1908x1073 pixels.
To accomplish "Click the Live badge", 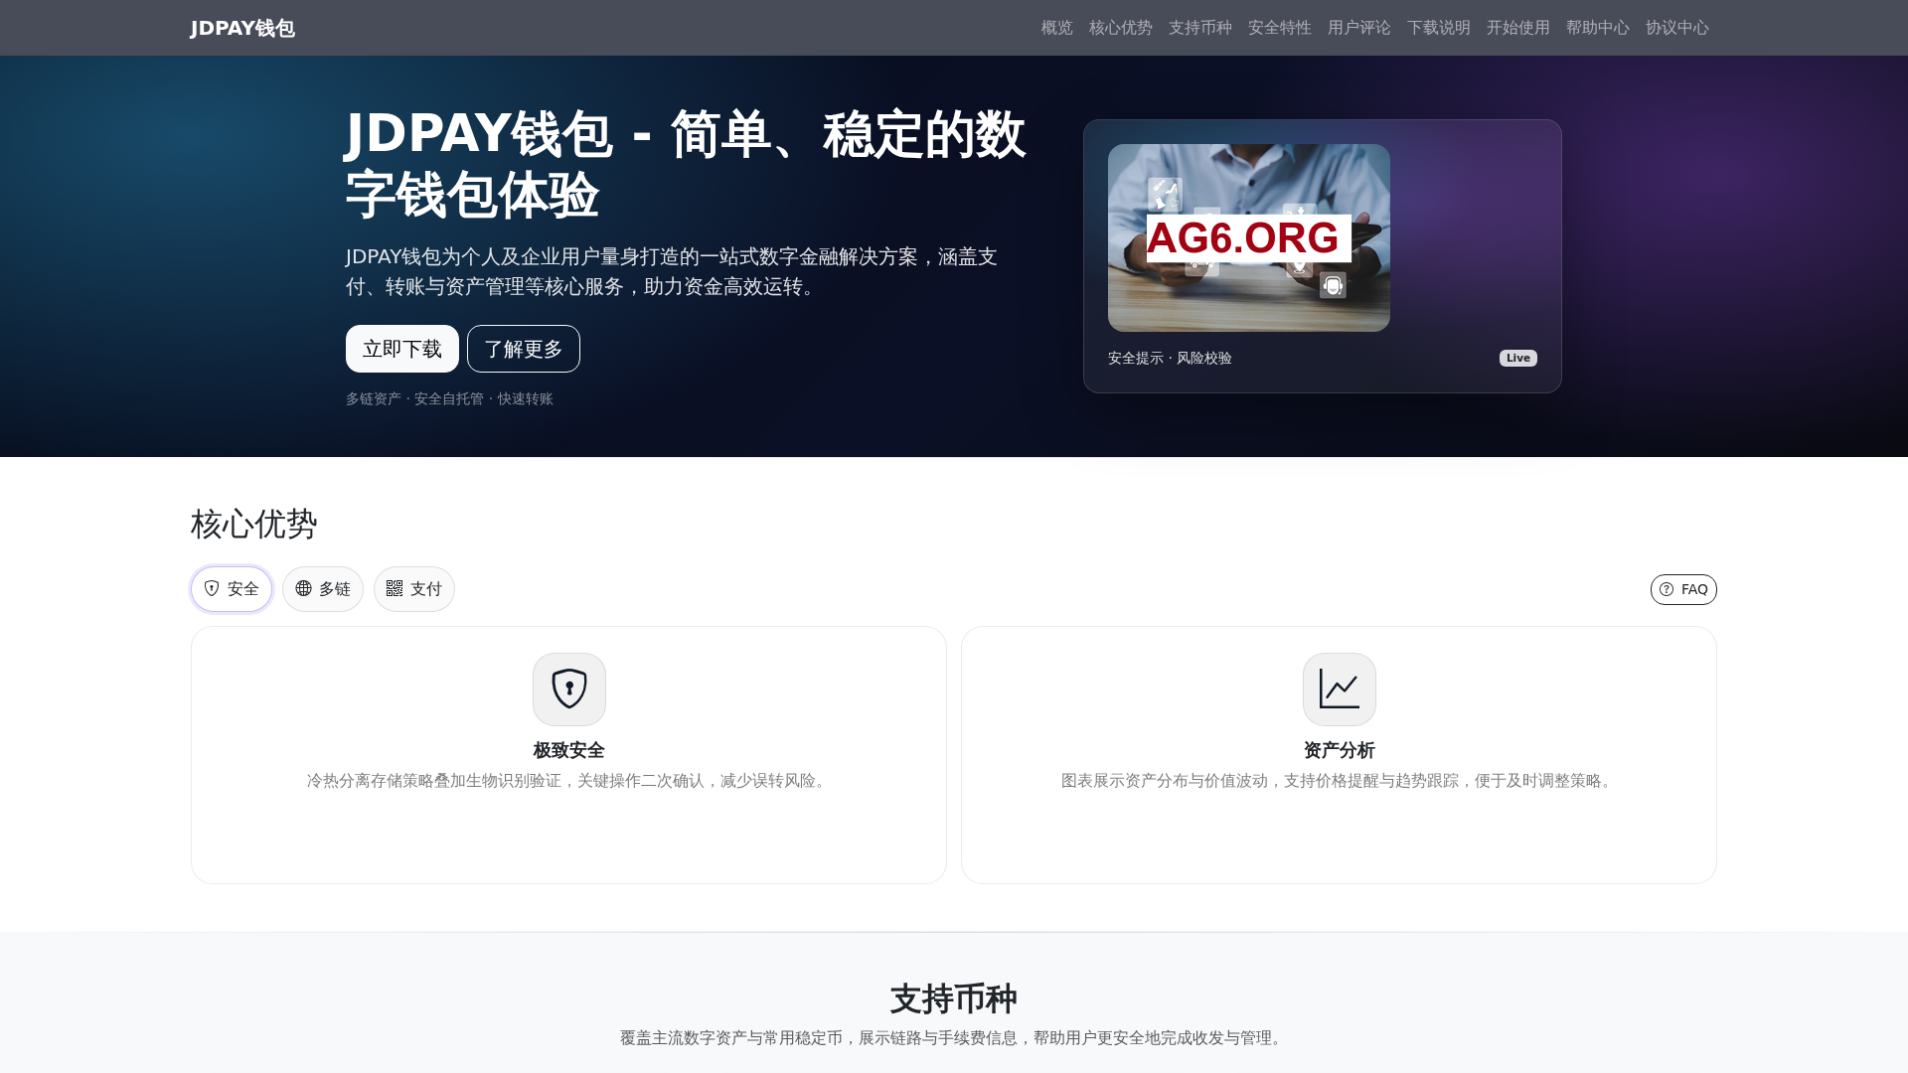I will [x=1518, y=358].
